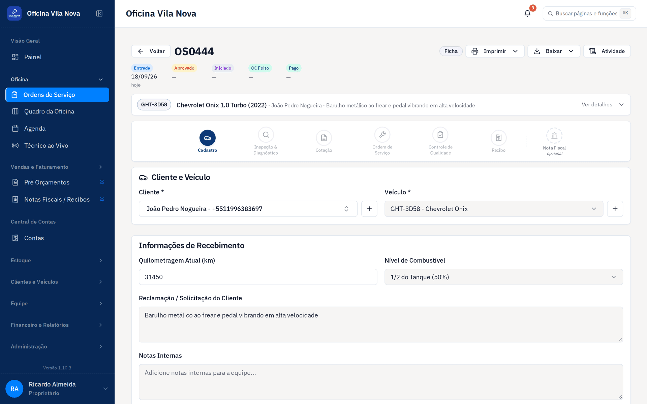Open Painel in the sidebar
The width and height of the screenshot is (647, 404).
point(57,57)
